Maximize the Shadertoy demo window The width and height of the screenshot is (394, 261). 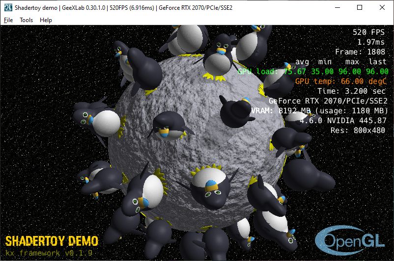tap(360, 7)
